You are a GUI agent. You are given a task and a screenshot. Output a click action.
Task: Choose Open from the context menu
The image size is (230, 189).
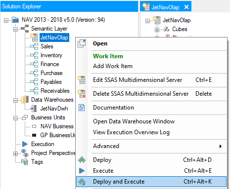tap(151, 43)
